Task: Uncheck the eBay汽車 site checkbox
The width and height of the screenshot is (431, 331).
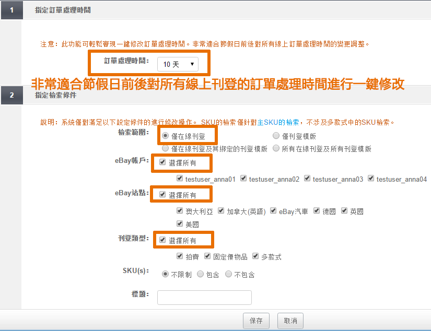Action: [273, 211]
